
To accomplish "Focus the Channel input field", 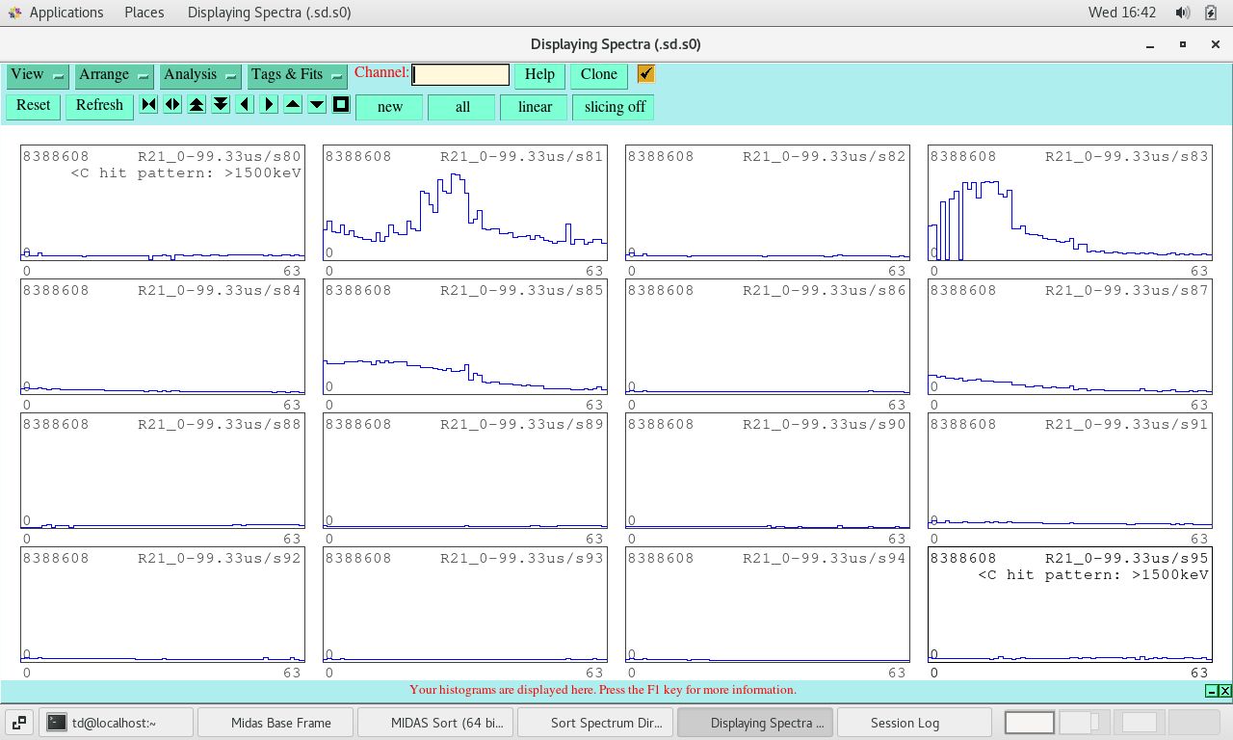I will click(460, 75).
